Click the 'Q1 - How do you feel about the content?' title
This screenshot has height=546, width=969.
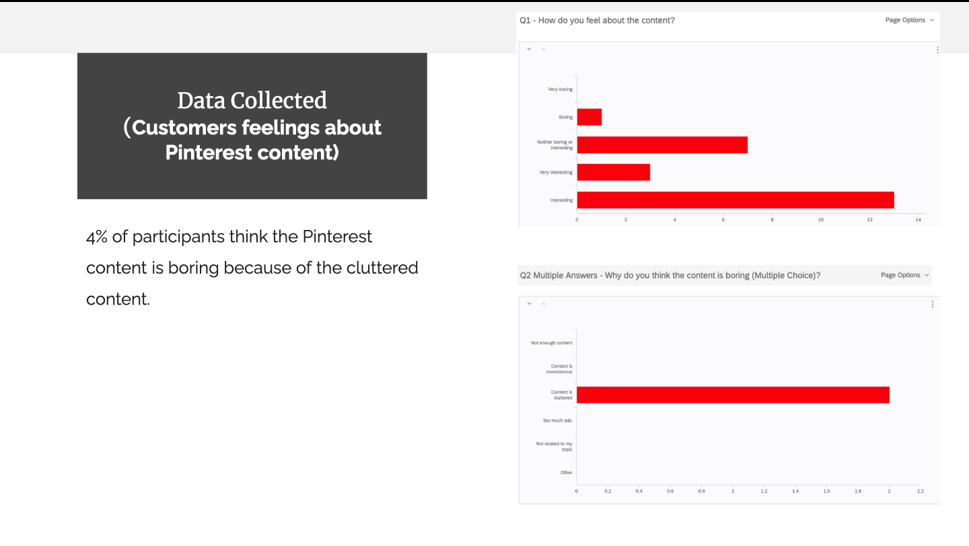[x=597, y=20]
